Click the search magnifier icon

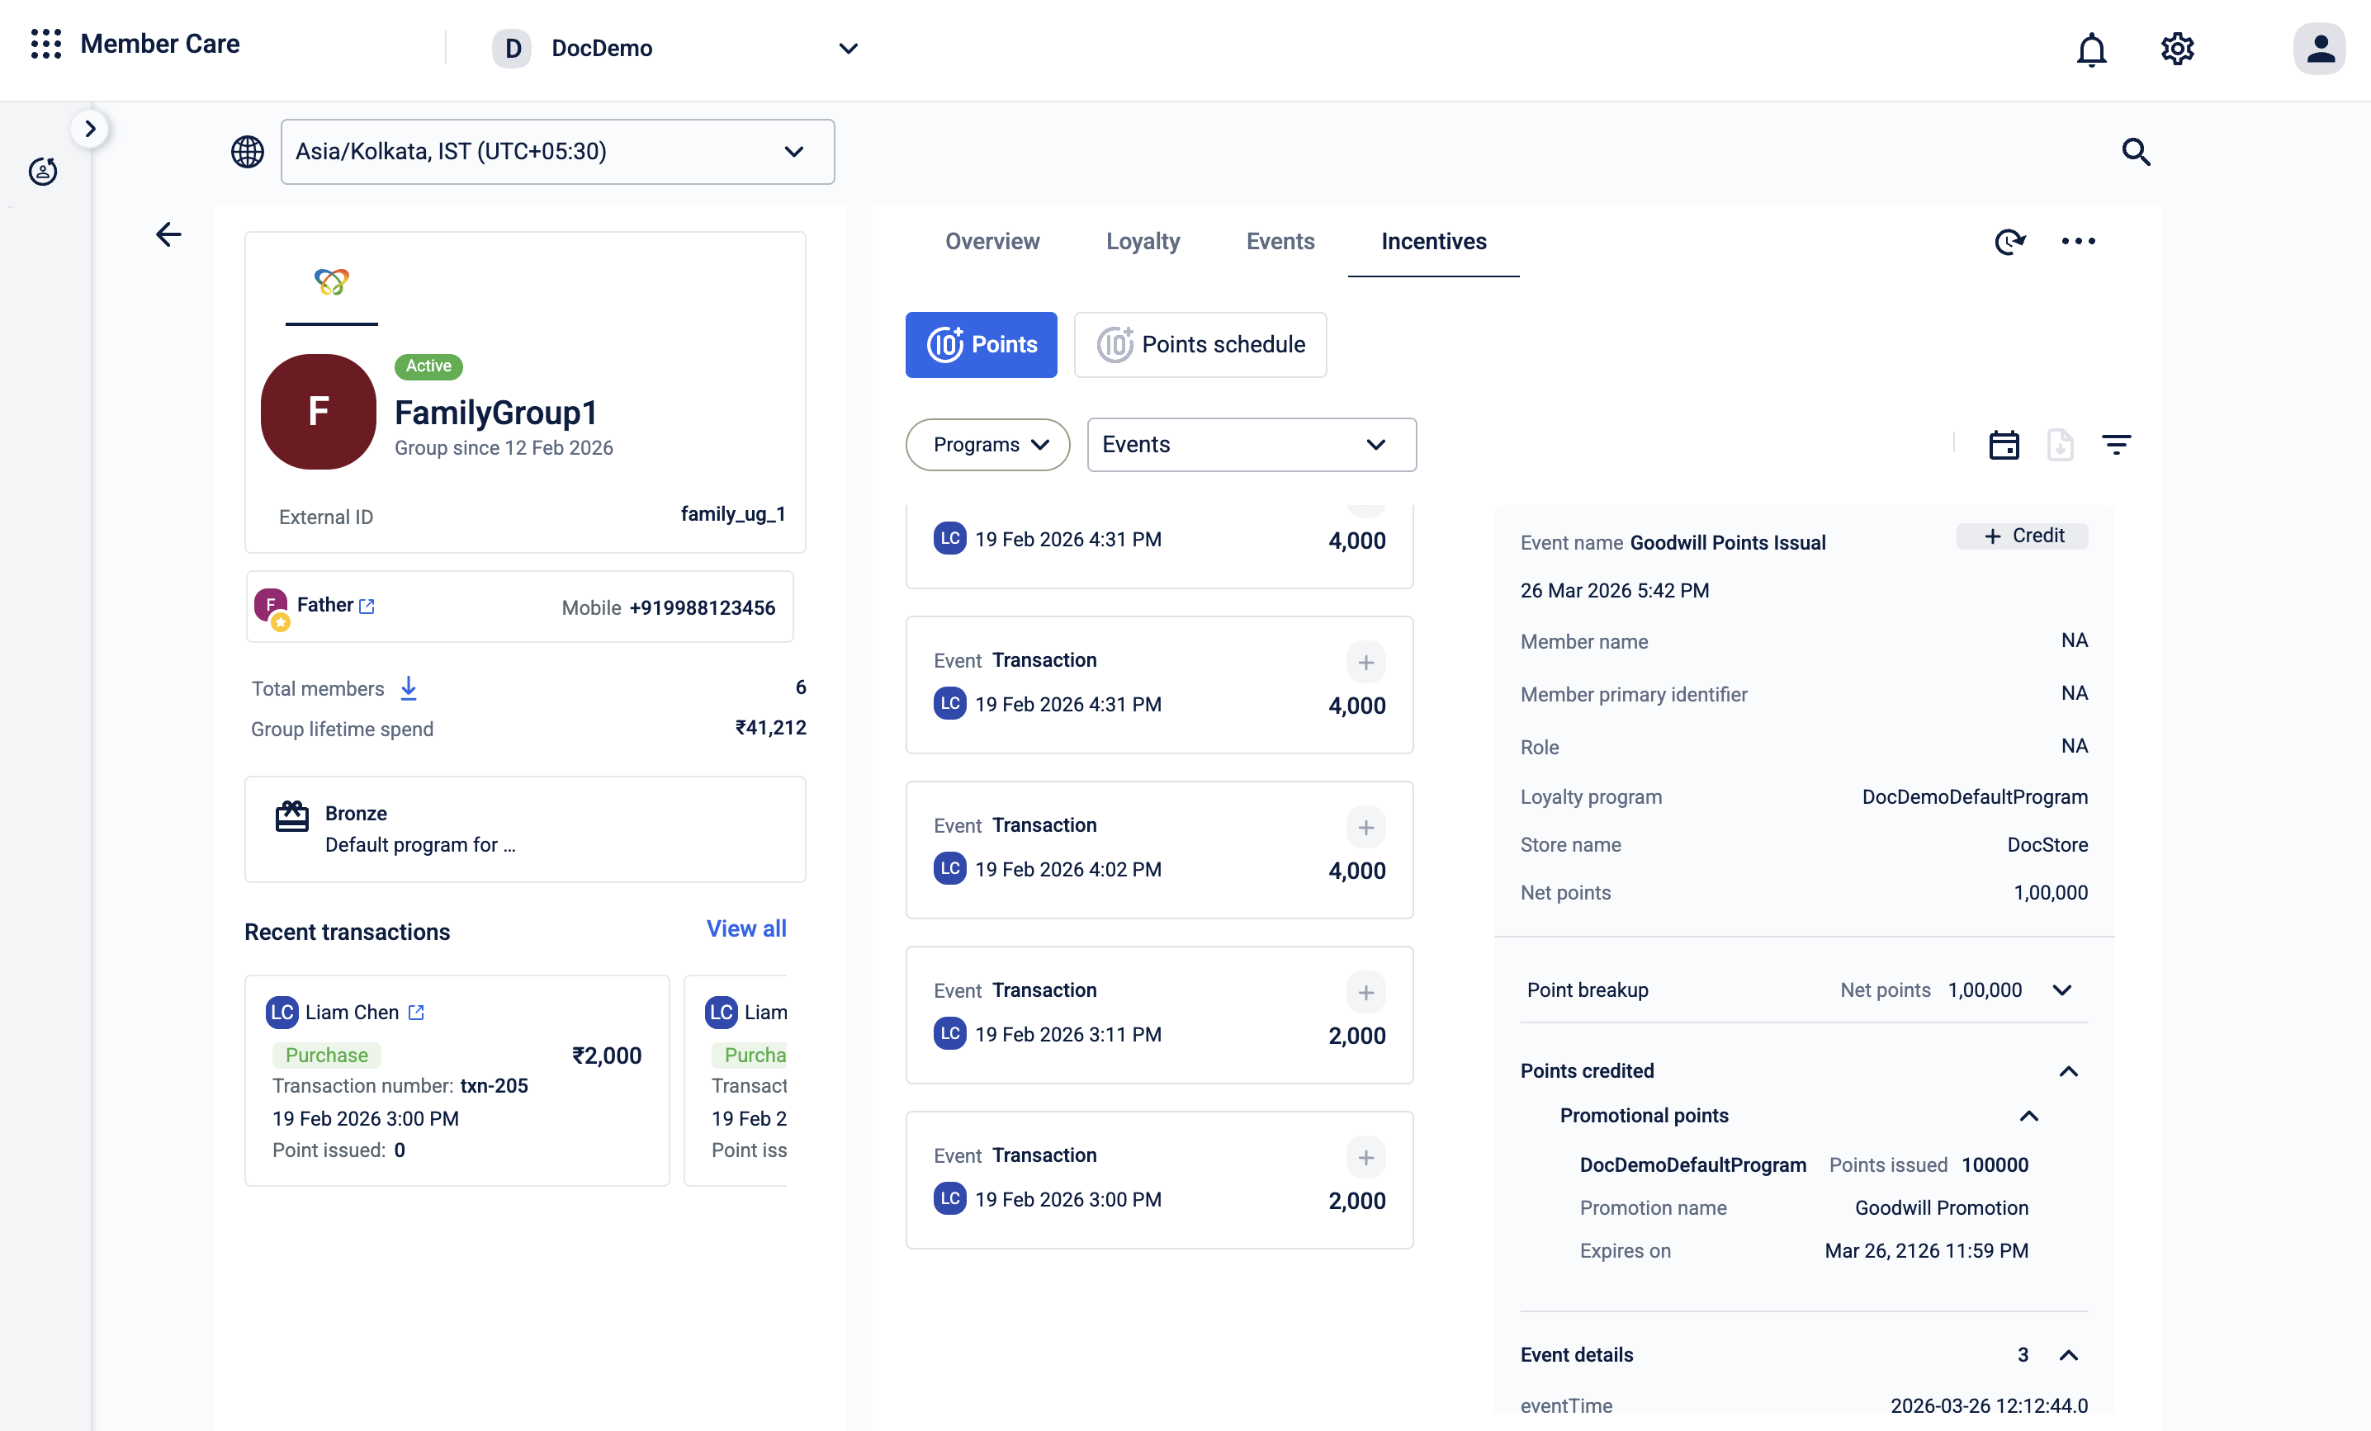click(x=2135, y=152)
